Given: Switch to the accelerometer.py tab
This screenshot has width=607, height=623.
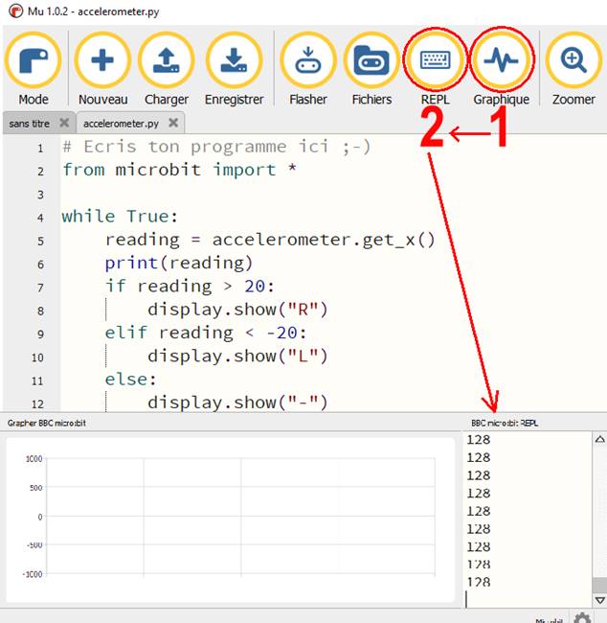Looking at the screenshot, I should [121, 124].
